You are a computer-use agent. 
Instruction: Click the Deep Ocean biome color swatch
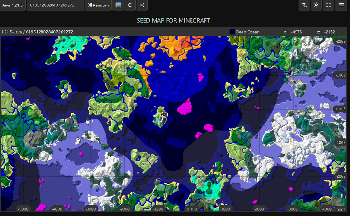[232, 32]
